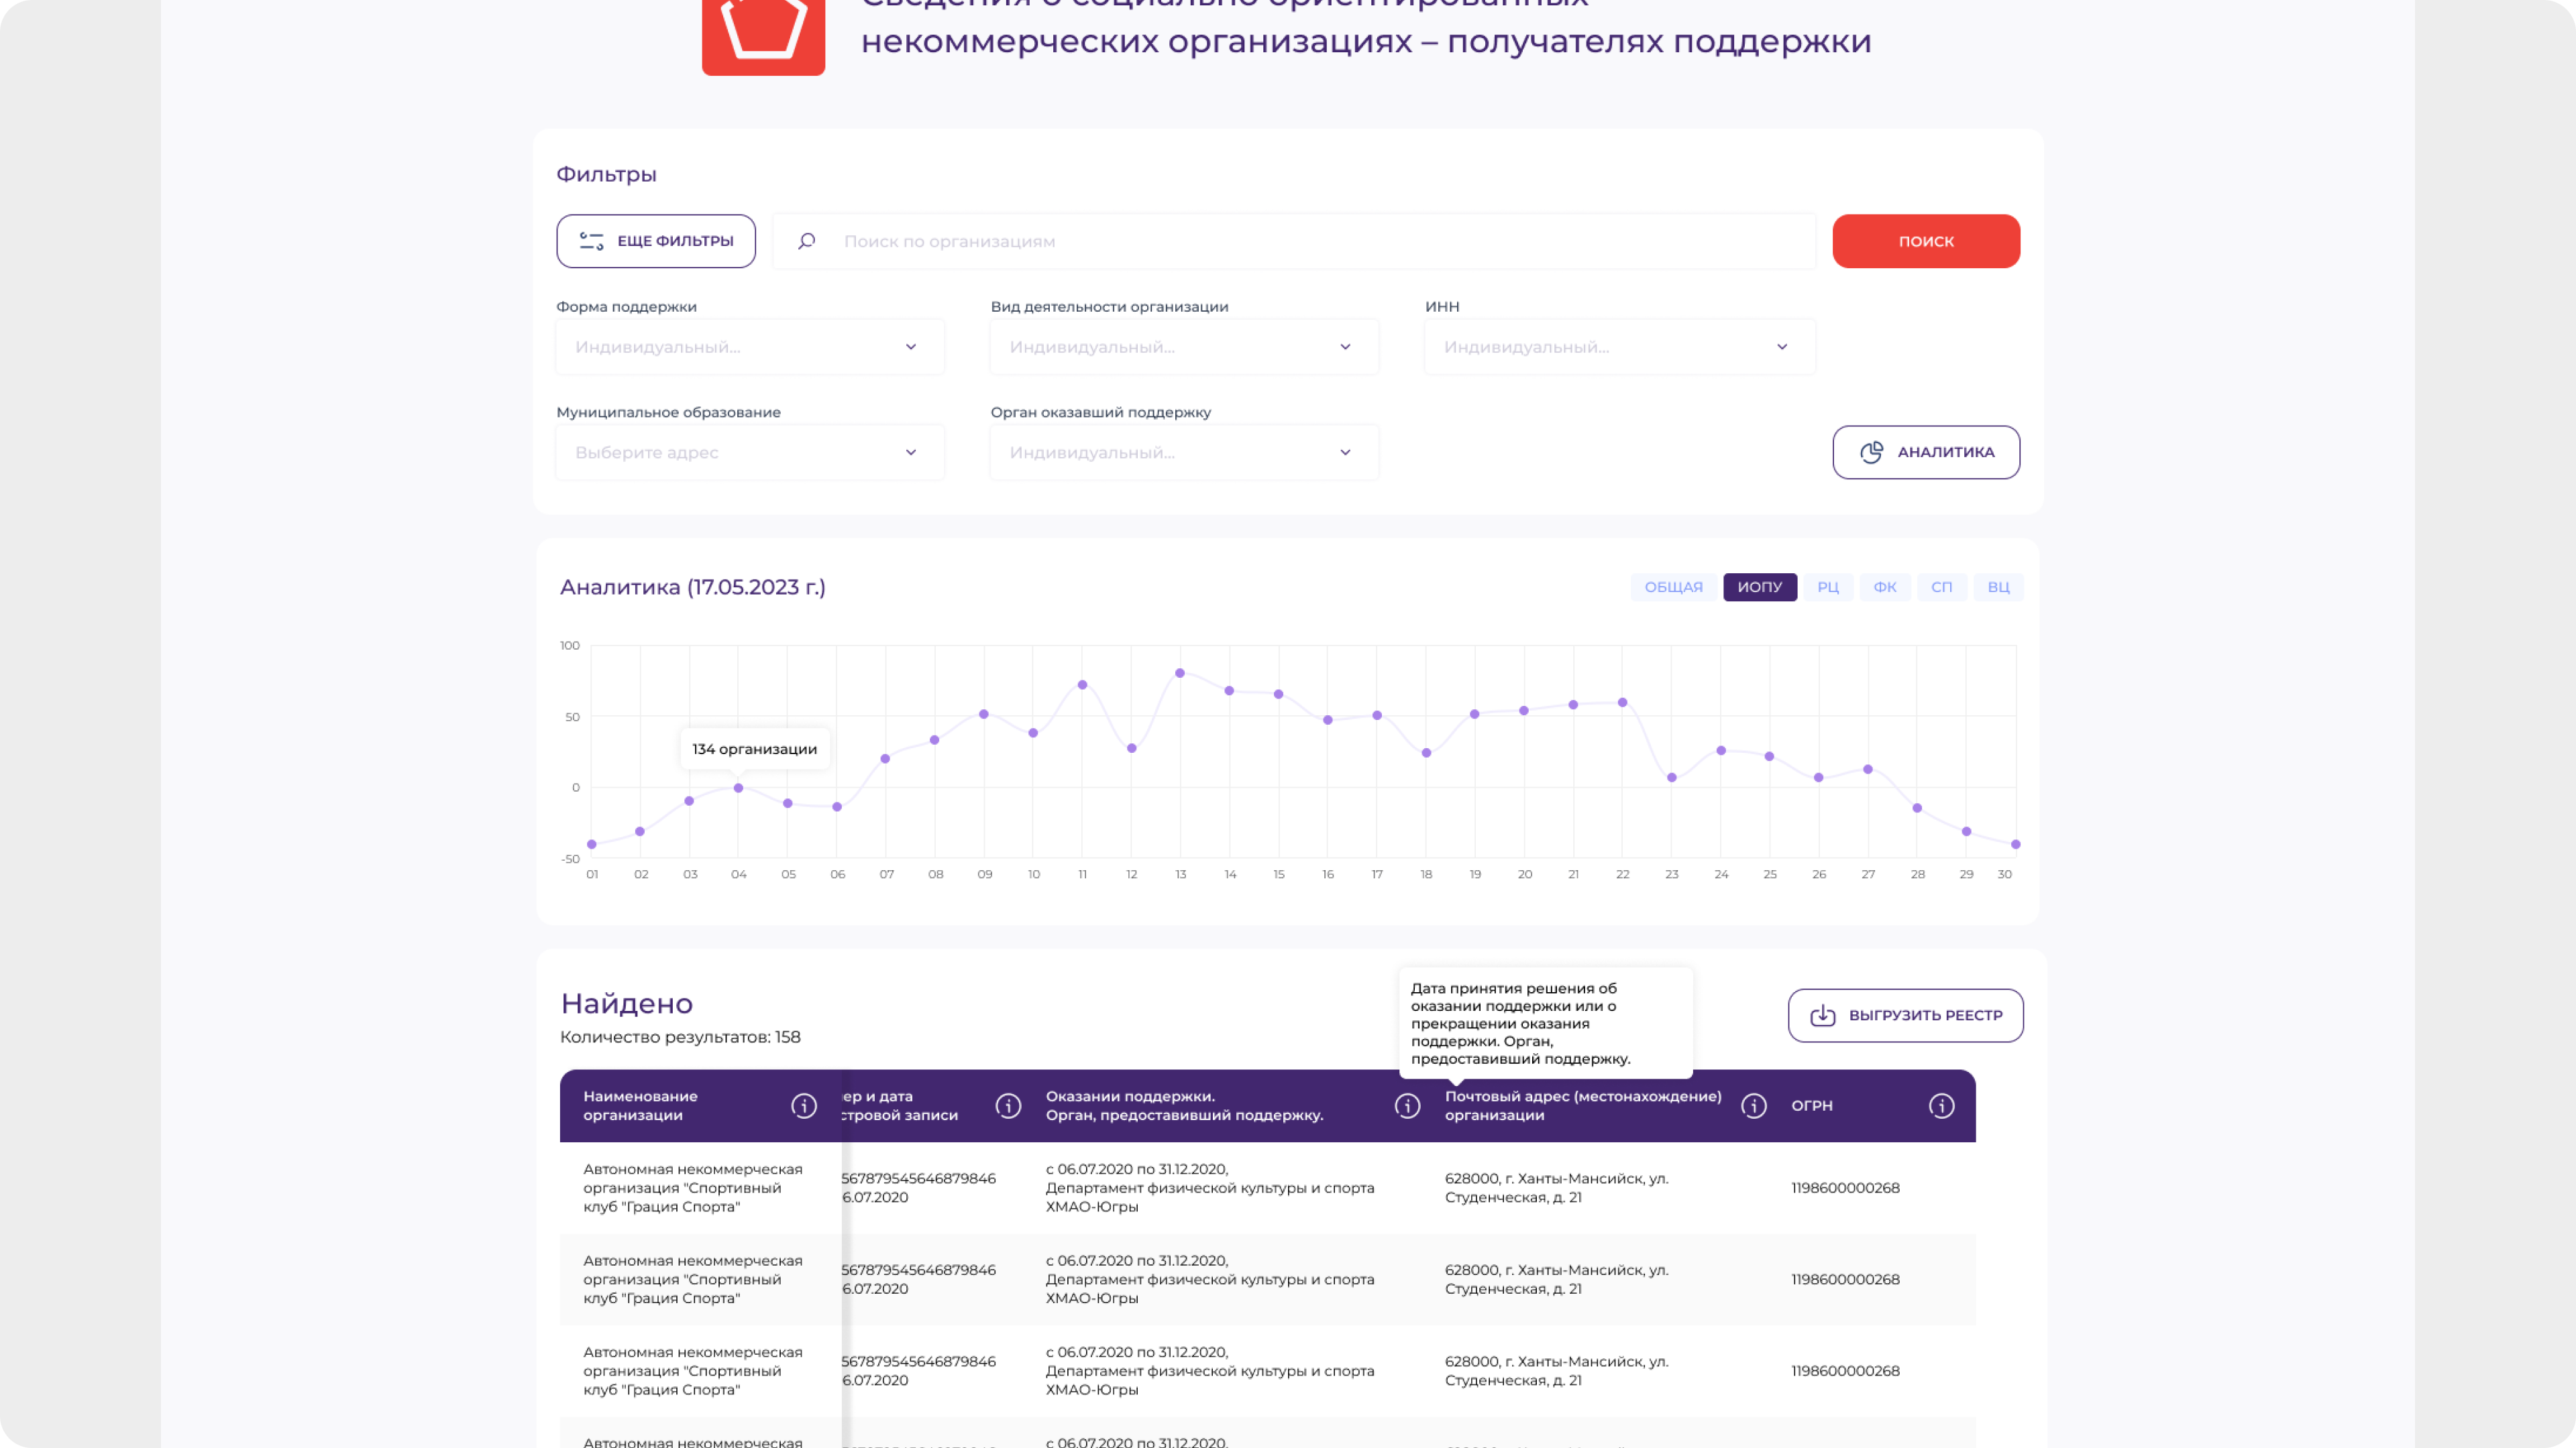Click info icon beside дата строковой записи column
This screenshot has width=2576, height=1448.
(x=1008, y=1105)
